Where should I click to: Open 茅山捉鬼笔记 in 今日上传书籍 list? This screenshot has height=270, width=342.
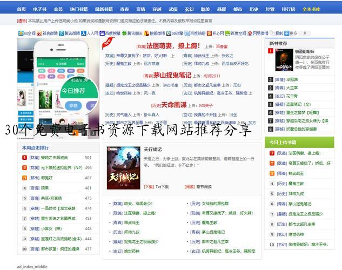pyautogui.click(x=300, y=204)
